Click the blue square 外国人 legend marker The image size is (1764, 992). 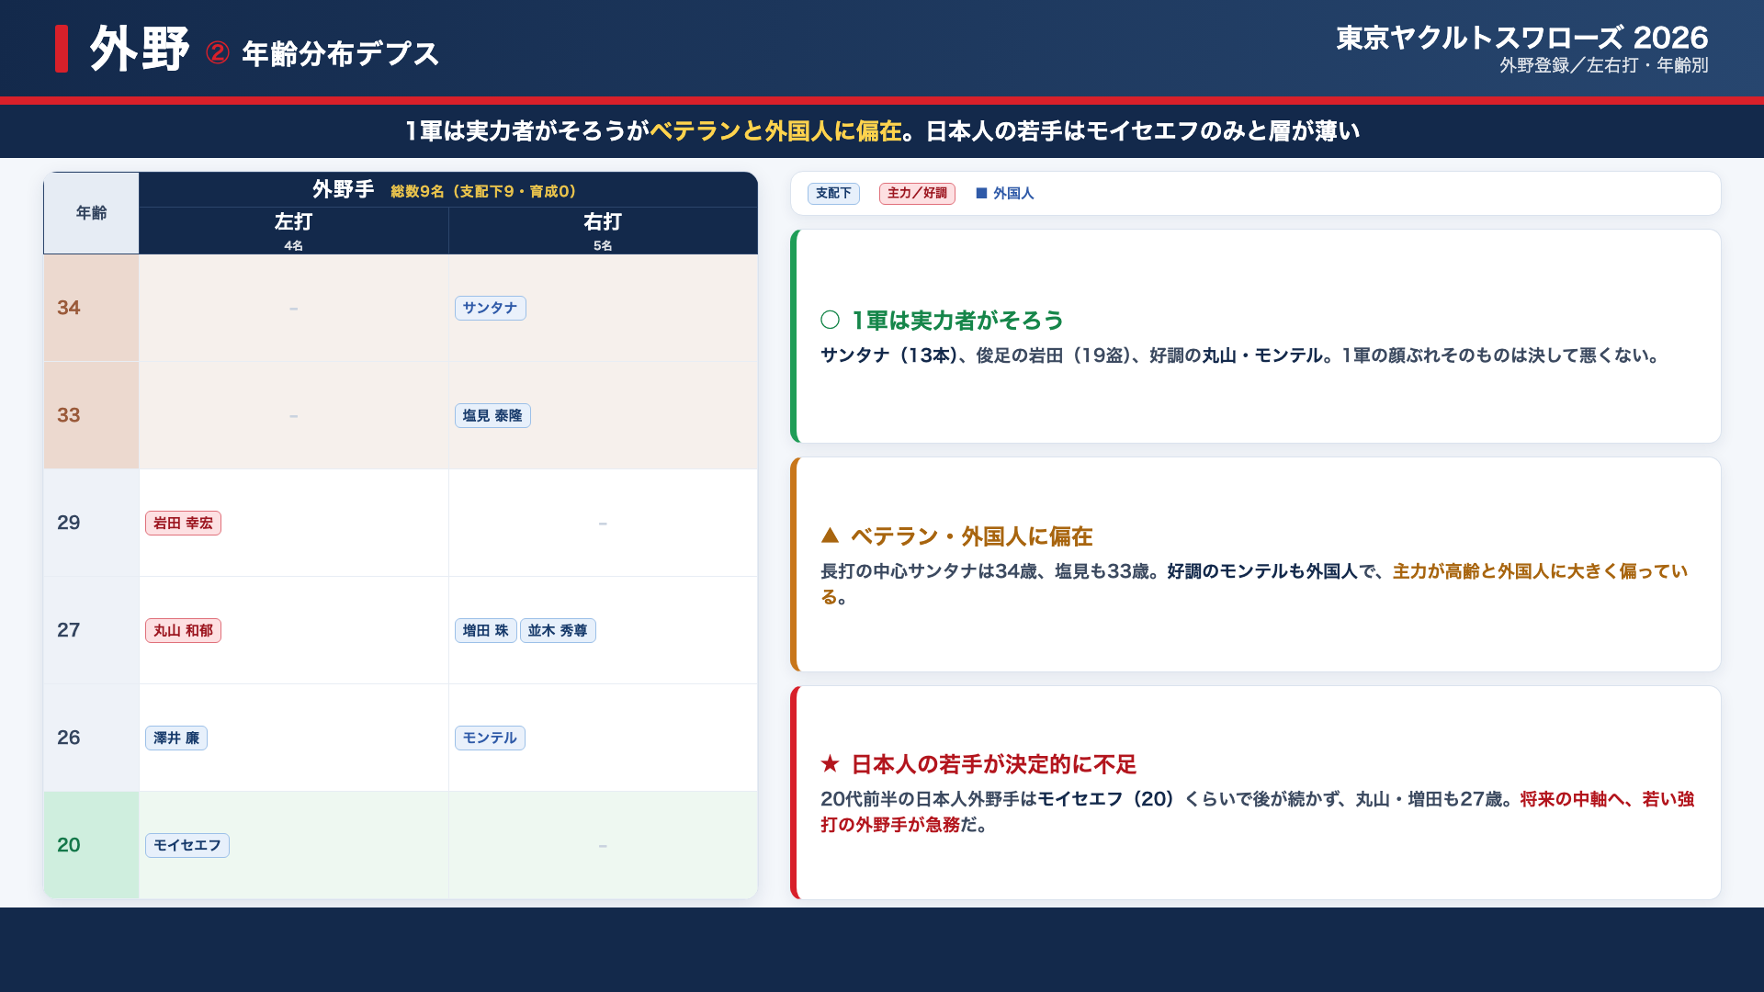tap(981, 193)
